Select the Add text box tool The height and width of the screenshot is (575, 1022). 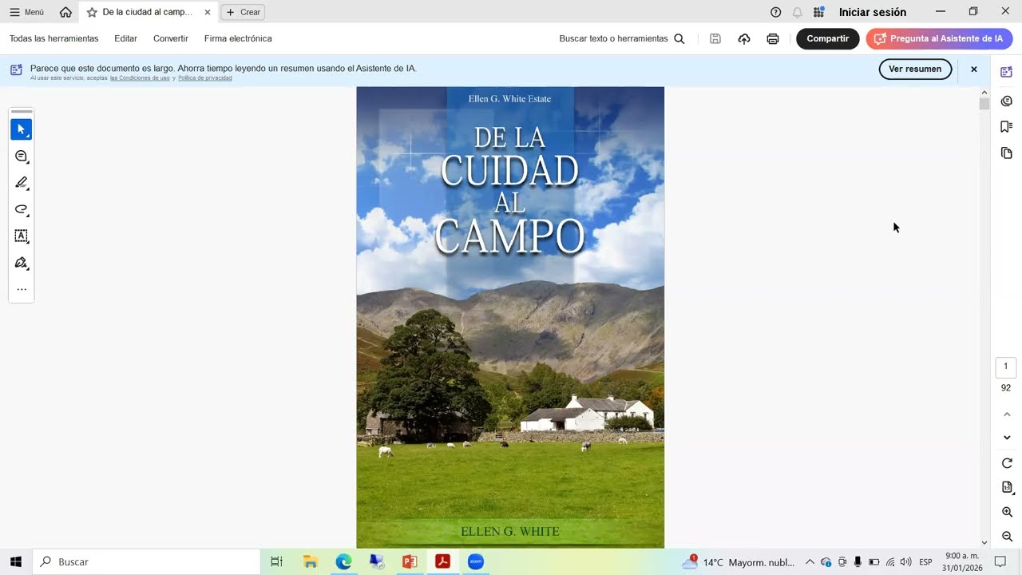(22, 236)
